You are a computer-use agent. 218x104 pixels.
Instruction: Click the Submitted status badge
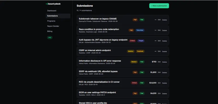coord(140,30)
